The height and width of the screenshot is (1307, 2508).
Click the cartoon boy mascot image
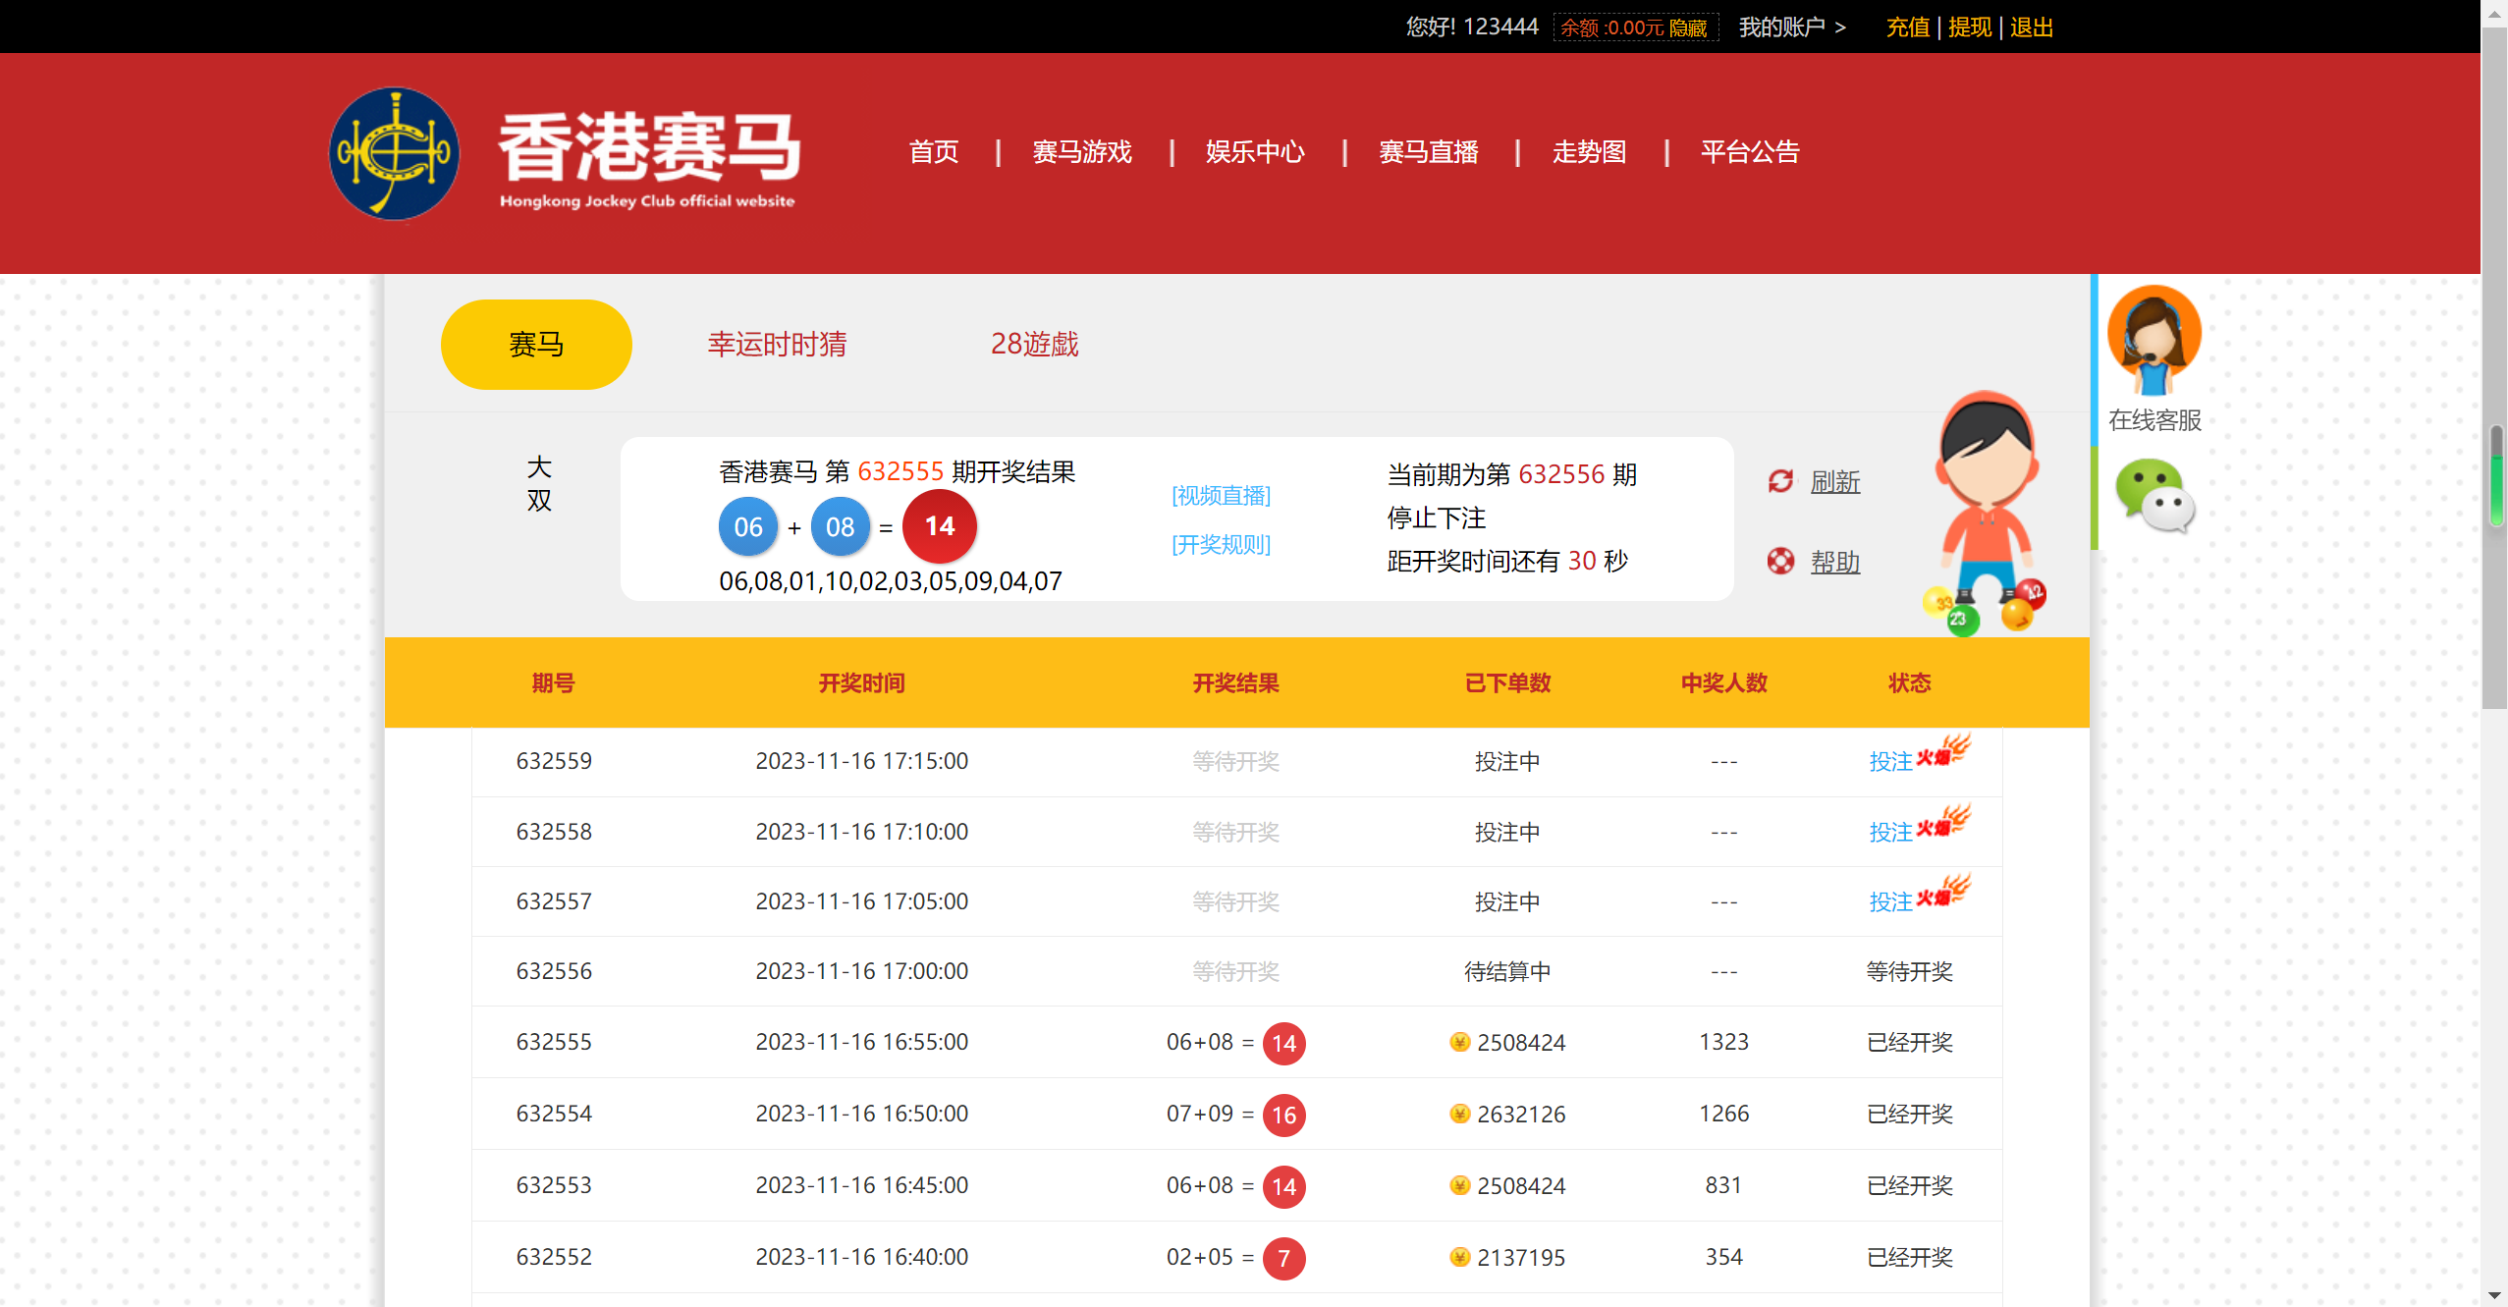coord(1986,511)
